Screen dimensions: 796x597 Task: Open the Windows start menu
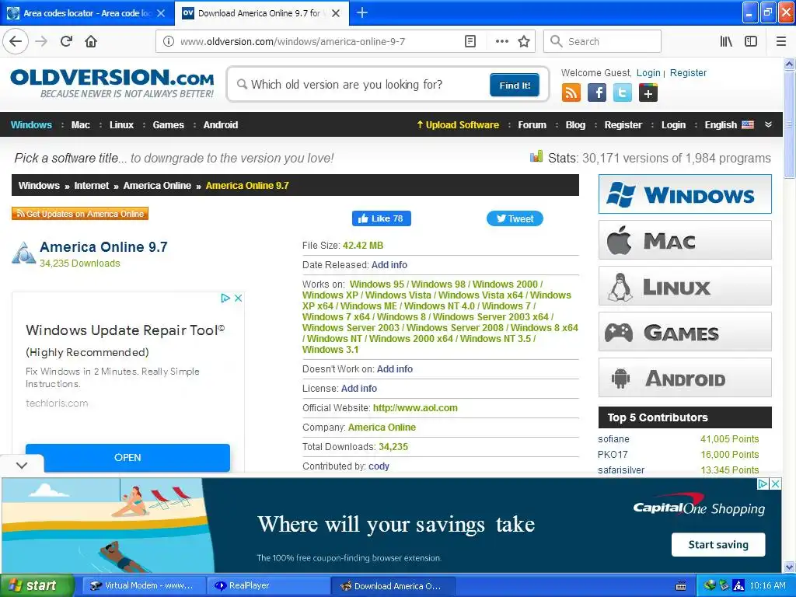click(37, 586)
